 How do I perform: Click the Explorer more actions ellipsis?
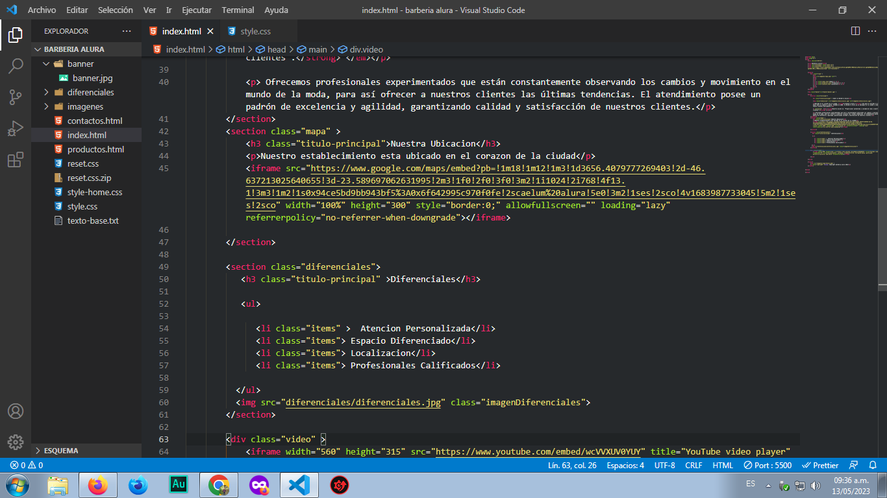click(127, 31)
